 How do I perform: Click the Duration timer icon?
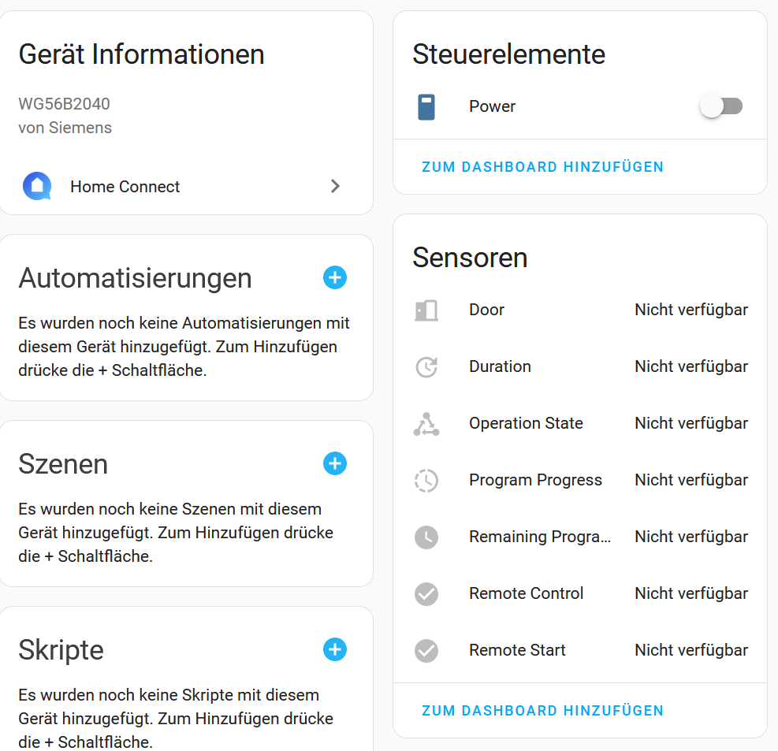pos(426,366)
